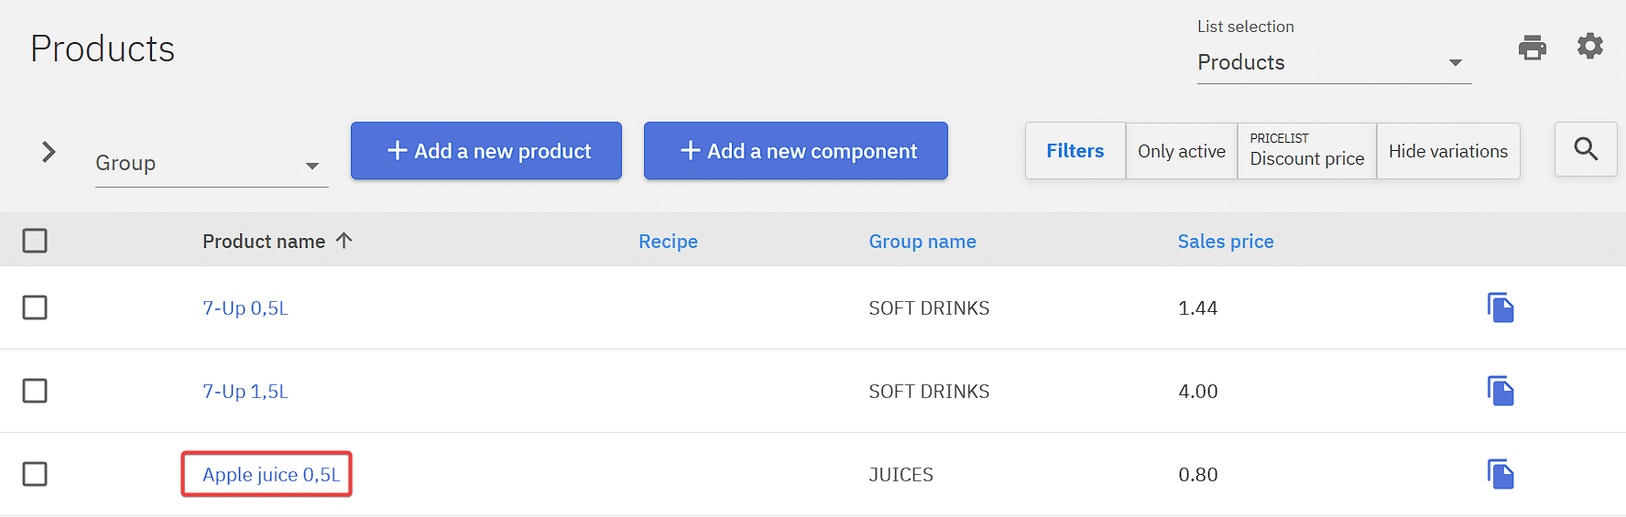Image resolution: width=1626 pixels, height=517 pixels.
Task: Copy the 7-Up 0,5L product
Action: tap(1501, 307)
